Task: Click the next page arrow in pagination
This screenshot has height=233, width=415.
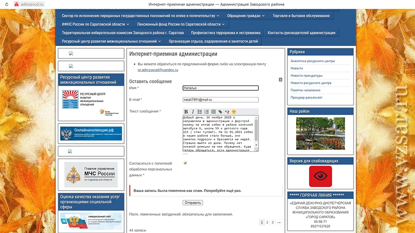Action: (278, 223)
